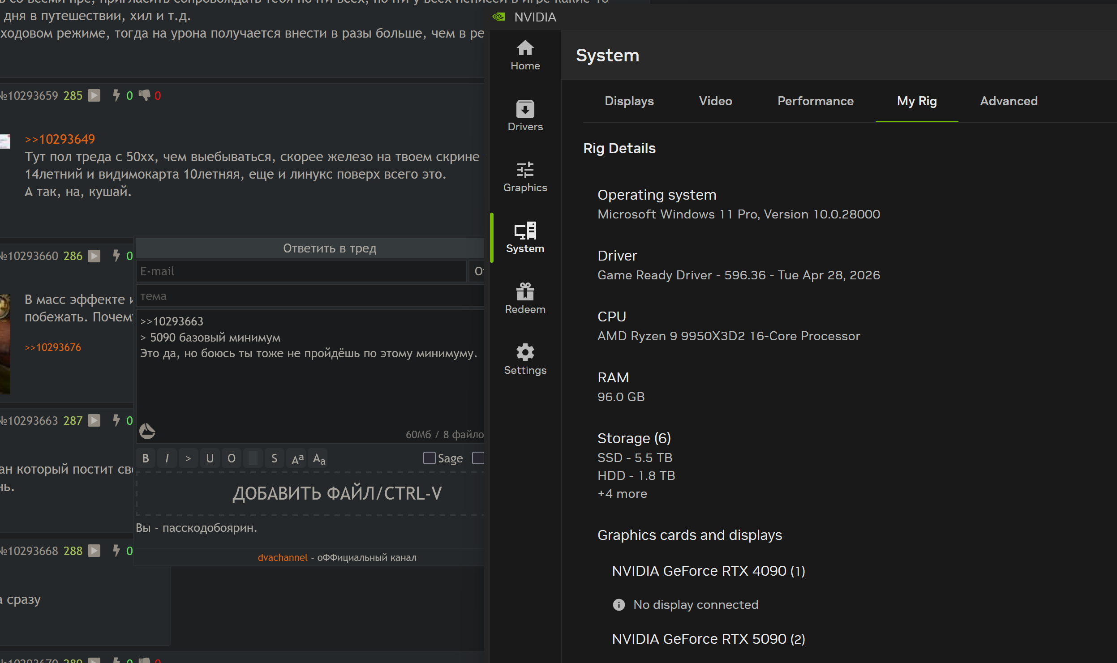Follow reply link >>10293649
Screen dimensions: 1117x663
click(x=60, y=139)
